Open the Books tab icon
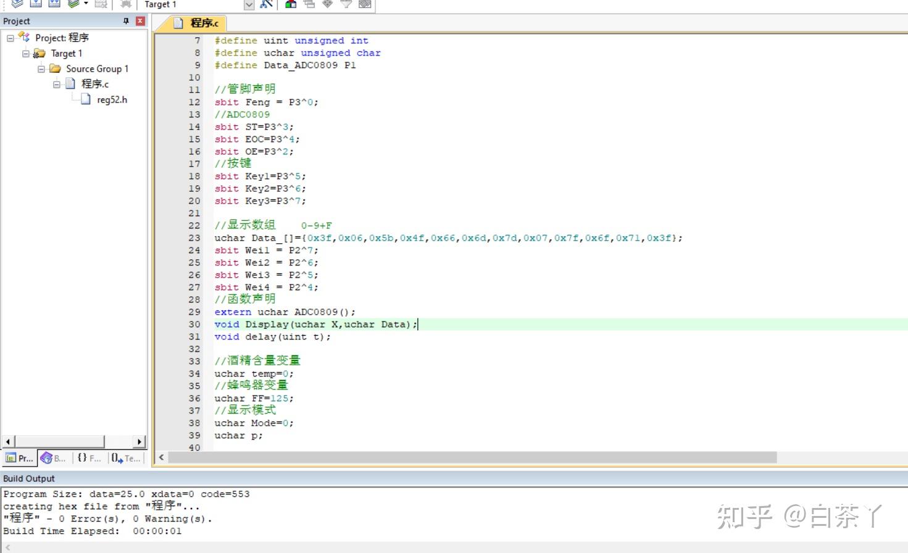 [x=53, y=458]
